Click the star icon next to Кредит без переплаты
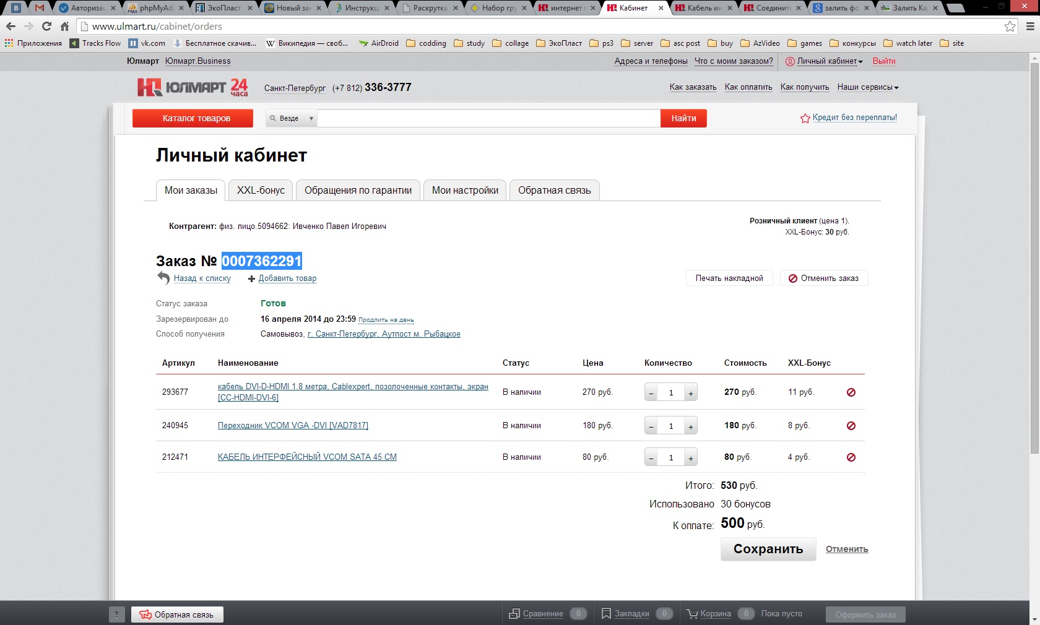Image resolution: width=1040 pixels, height=625 pixels. (x=805, y=118)
